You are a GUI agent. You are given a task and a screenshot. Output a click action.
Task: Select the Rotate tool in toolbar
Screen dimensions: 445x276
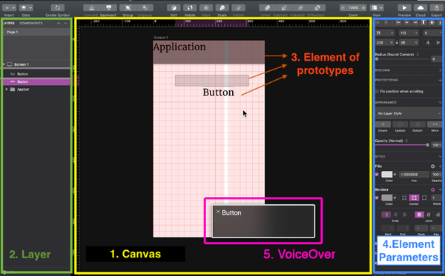[x=190, y=7]
